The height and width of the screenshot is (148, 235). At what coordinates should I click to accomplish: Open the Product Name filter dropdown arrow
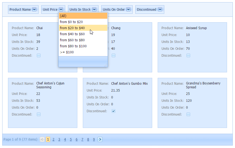tap(34, 9)
